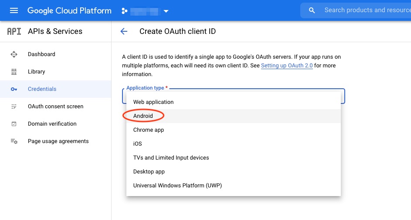Select Desktop app as application type
Image resolution: width=411 pixels, height=220 pixels.
coord(234,172)
